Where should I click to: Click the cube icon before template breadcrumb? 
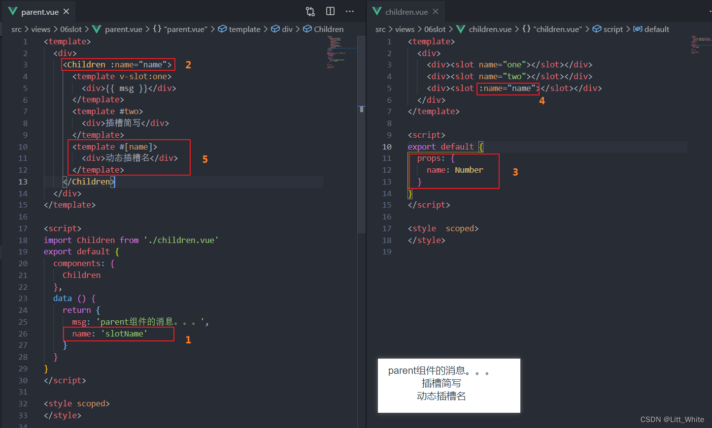coord(223,29)
